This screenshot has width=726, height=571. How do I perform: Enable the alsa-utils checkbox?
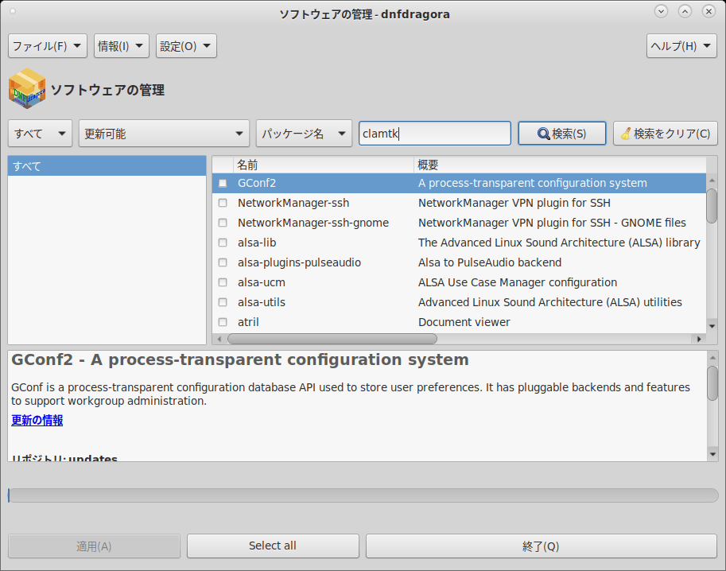[223, 302]
